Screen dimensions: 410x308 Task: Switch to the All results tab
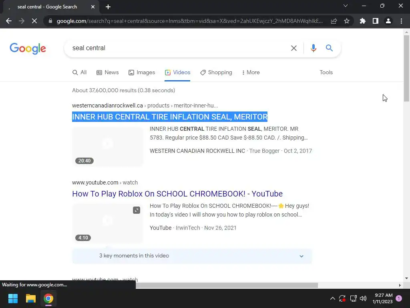pos(80,72)
